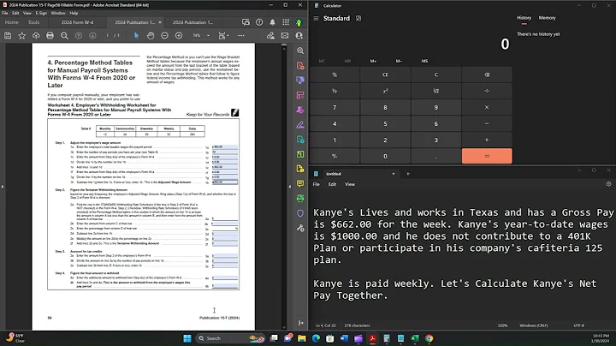Open the Acrobat help question mark icon
Viewport: 616px width, 346px height.
(259, 22)
